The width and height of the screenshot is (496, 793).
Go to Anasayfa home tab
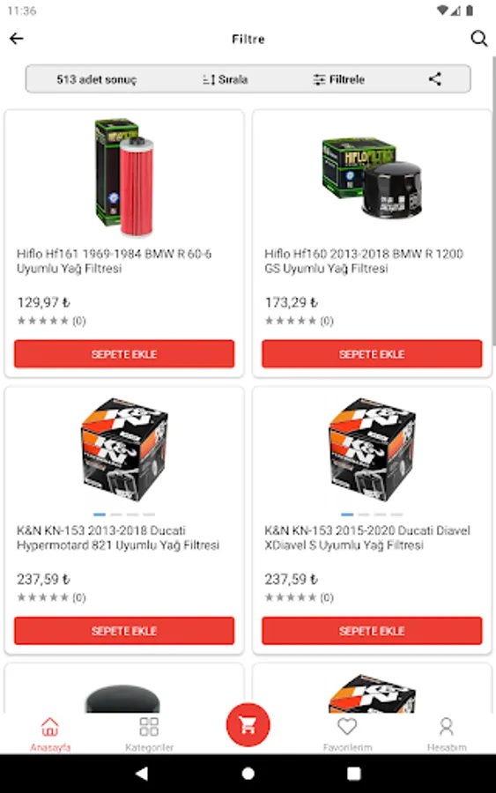coord(50,734)
